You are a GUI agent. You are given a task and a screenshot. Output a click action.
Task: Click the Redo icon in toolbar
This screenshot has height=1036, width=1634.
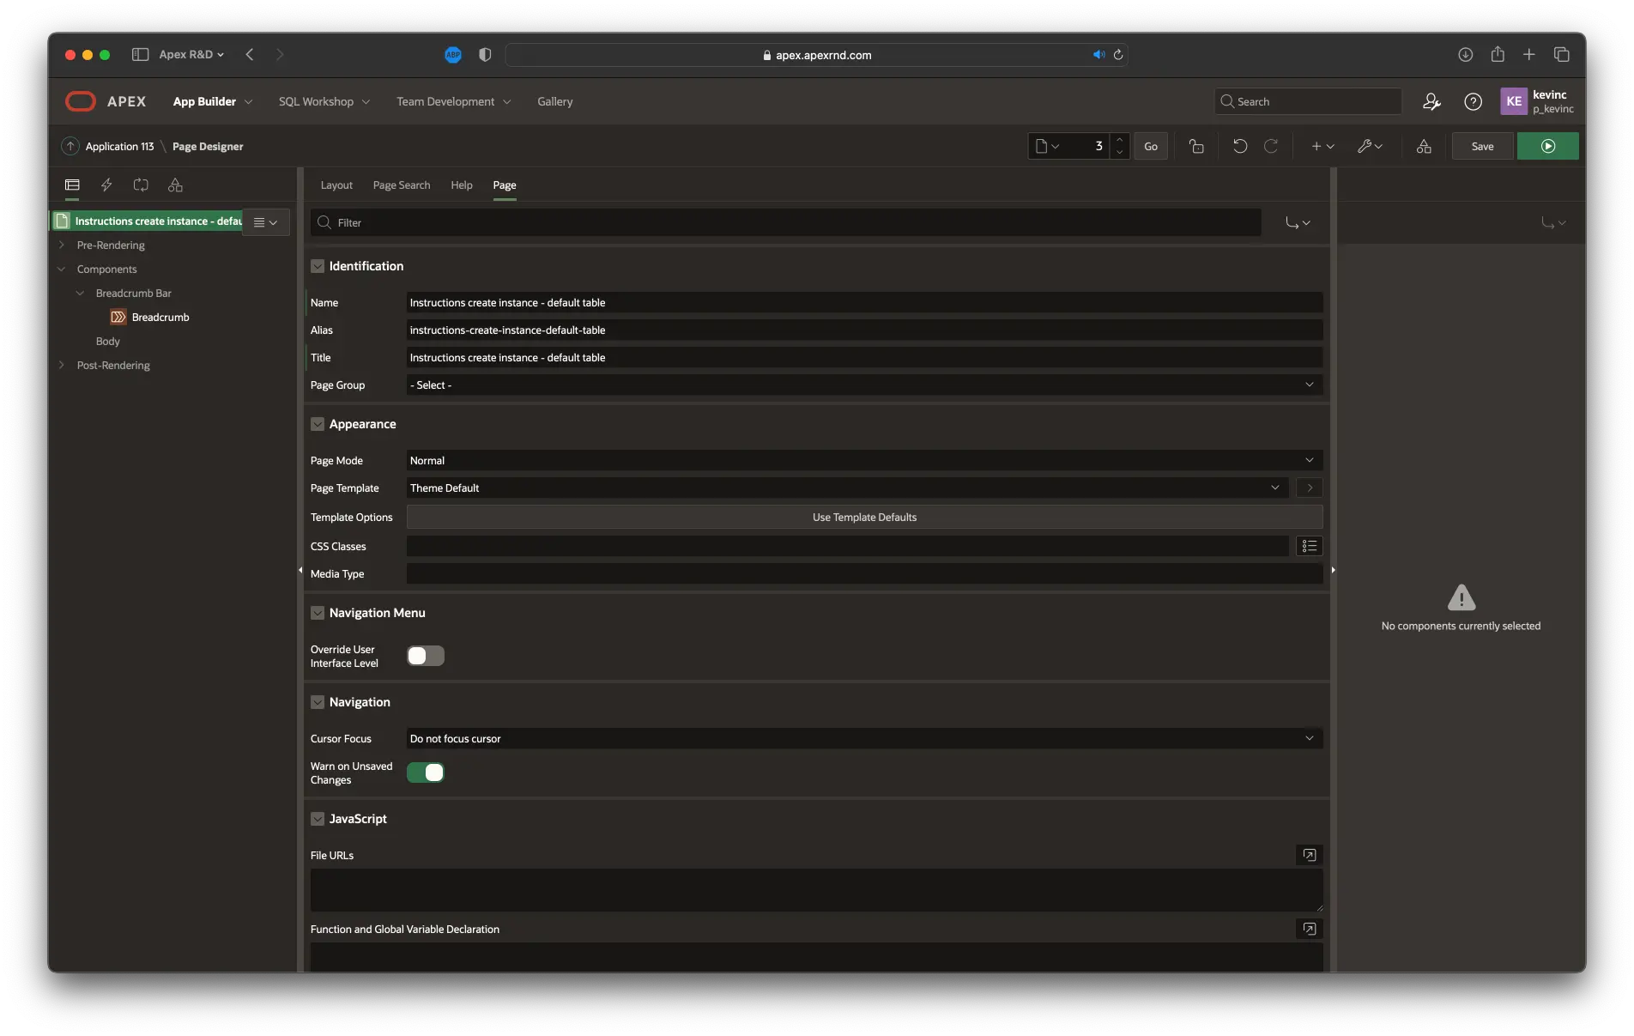click(1271, 146)
